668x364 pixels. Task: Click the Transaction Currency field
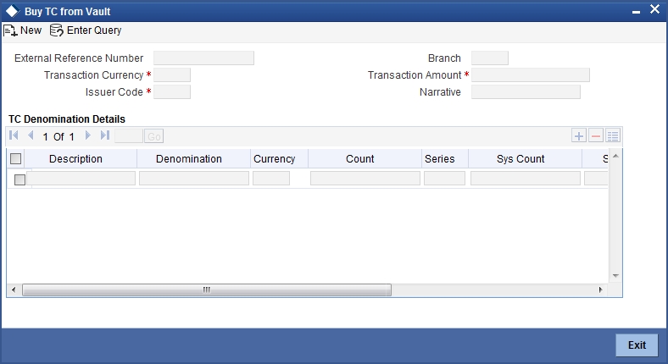172,75
